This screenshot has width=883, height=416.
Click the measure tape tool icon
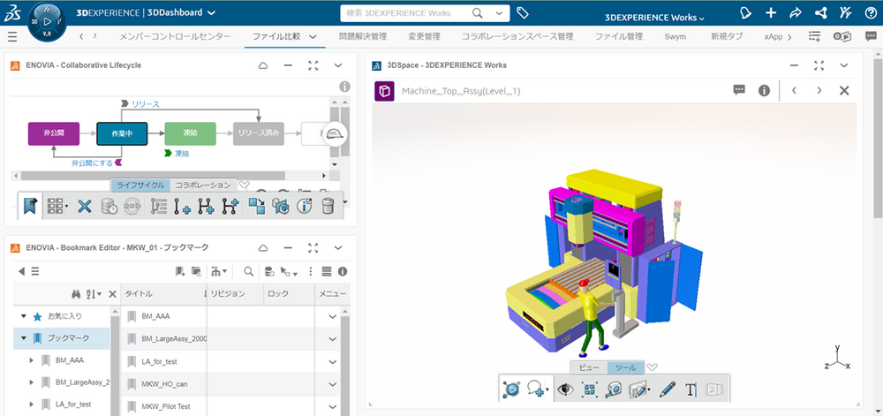[614, 389]
